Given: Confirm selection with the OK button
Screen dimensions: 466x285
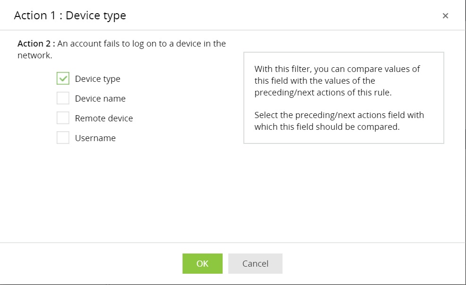Looking at the screenshot, I should 202,263.
